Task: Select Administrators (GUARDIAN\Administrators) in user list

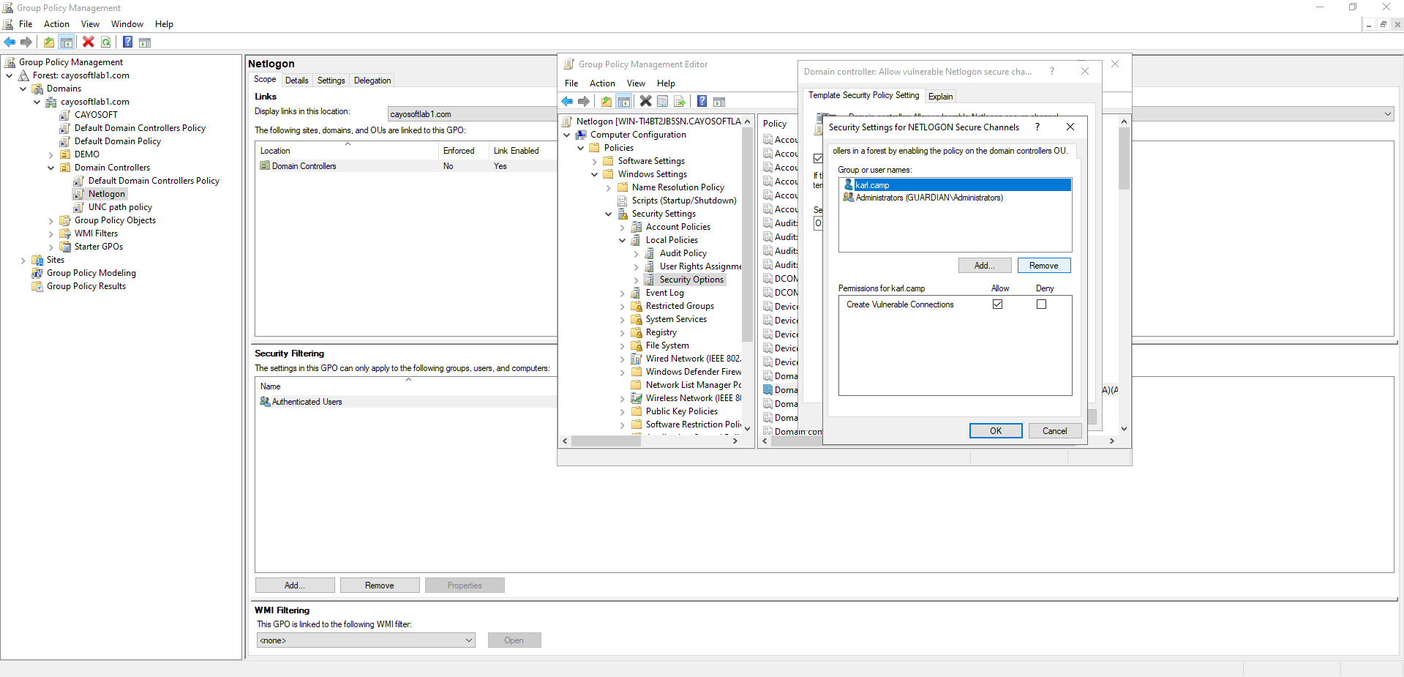Action: (x=928, y=198)
